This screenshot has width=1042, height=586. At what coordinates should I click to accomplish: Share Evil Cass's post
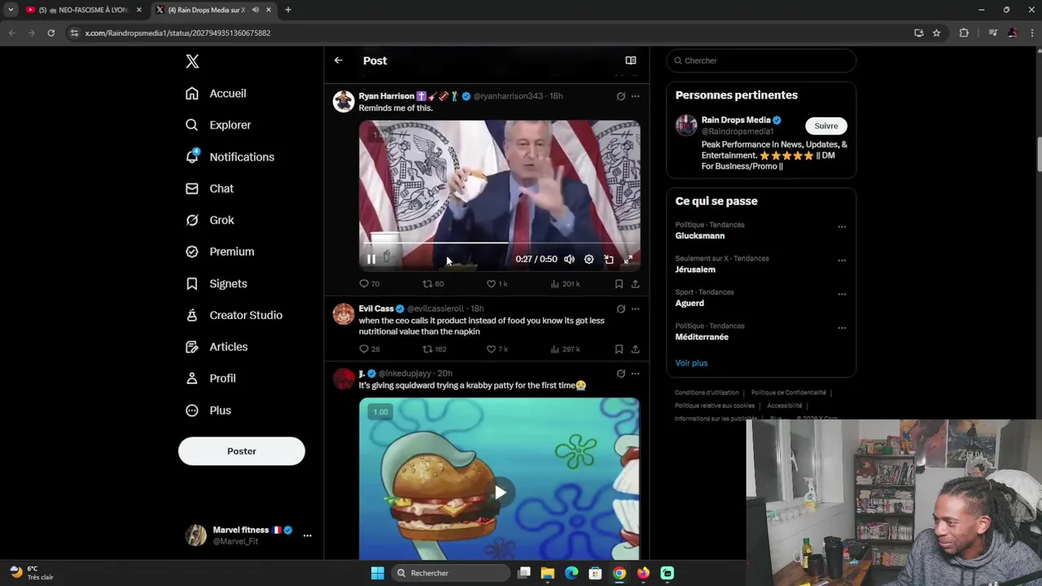635,349
